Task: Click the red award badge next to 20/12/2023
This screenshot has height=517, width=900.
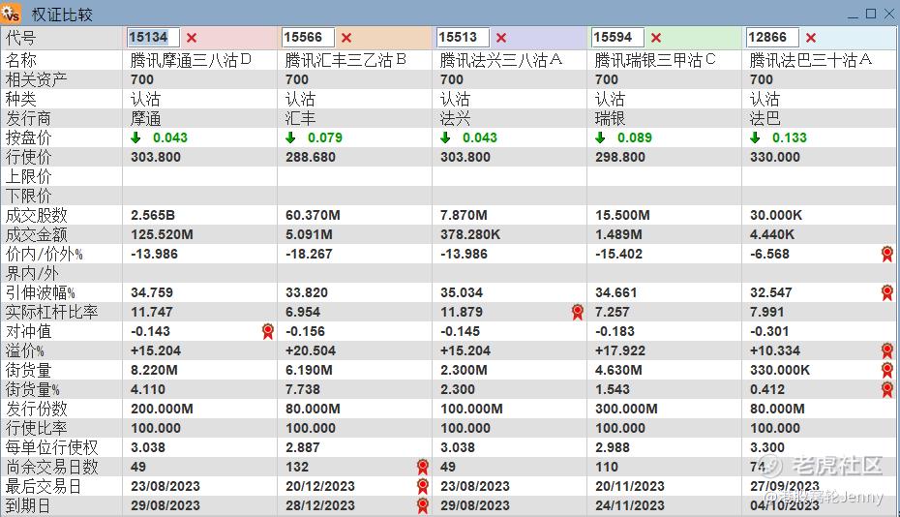Action: (423, 487)
